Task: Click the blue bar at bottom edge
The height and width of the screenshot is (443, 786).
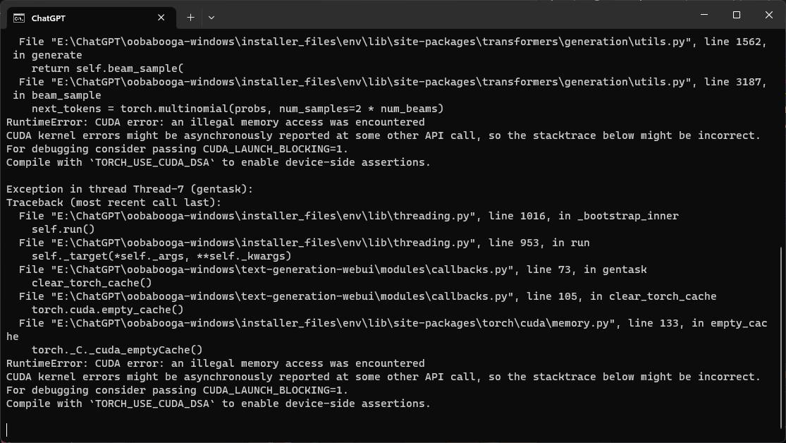Action: [x=393, y=440]
